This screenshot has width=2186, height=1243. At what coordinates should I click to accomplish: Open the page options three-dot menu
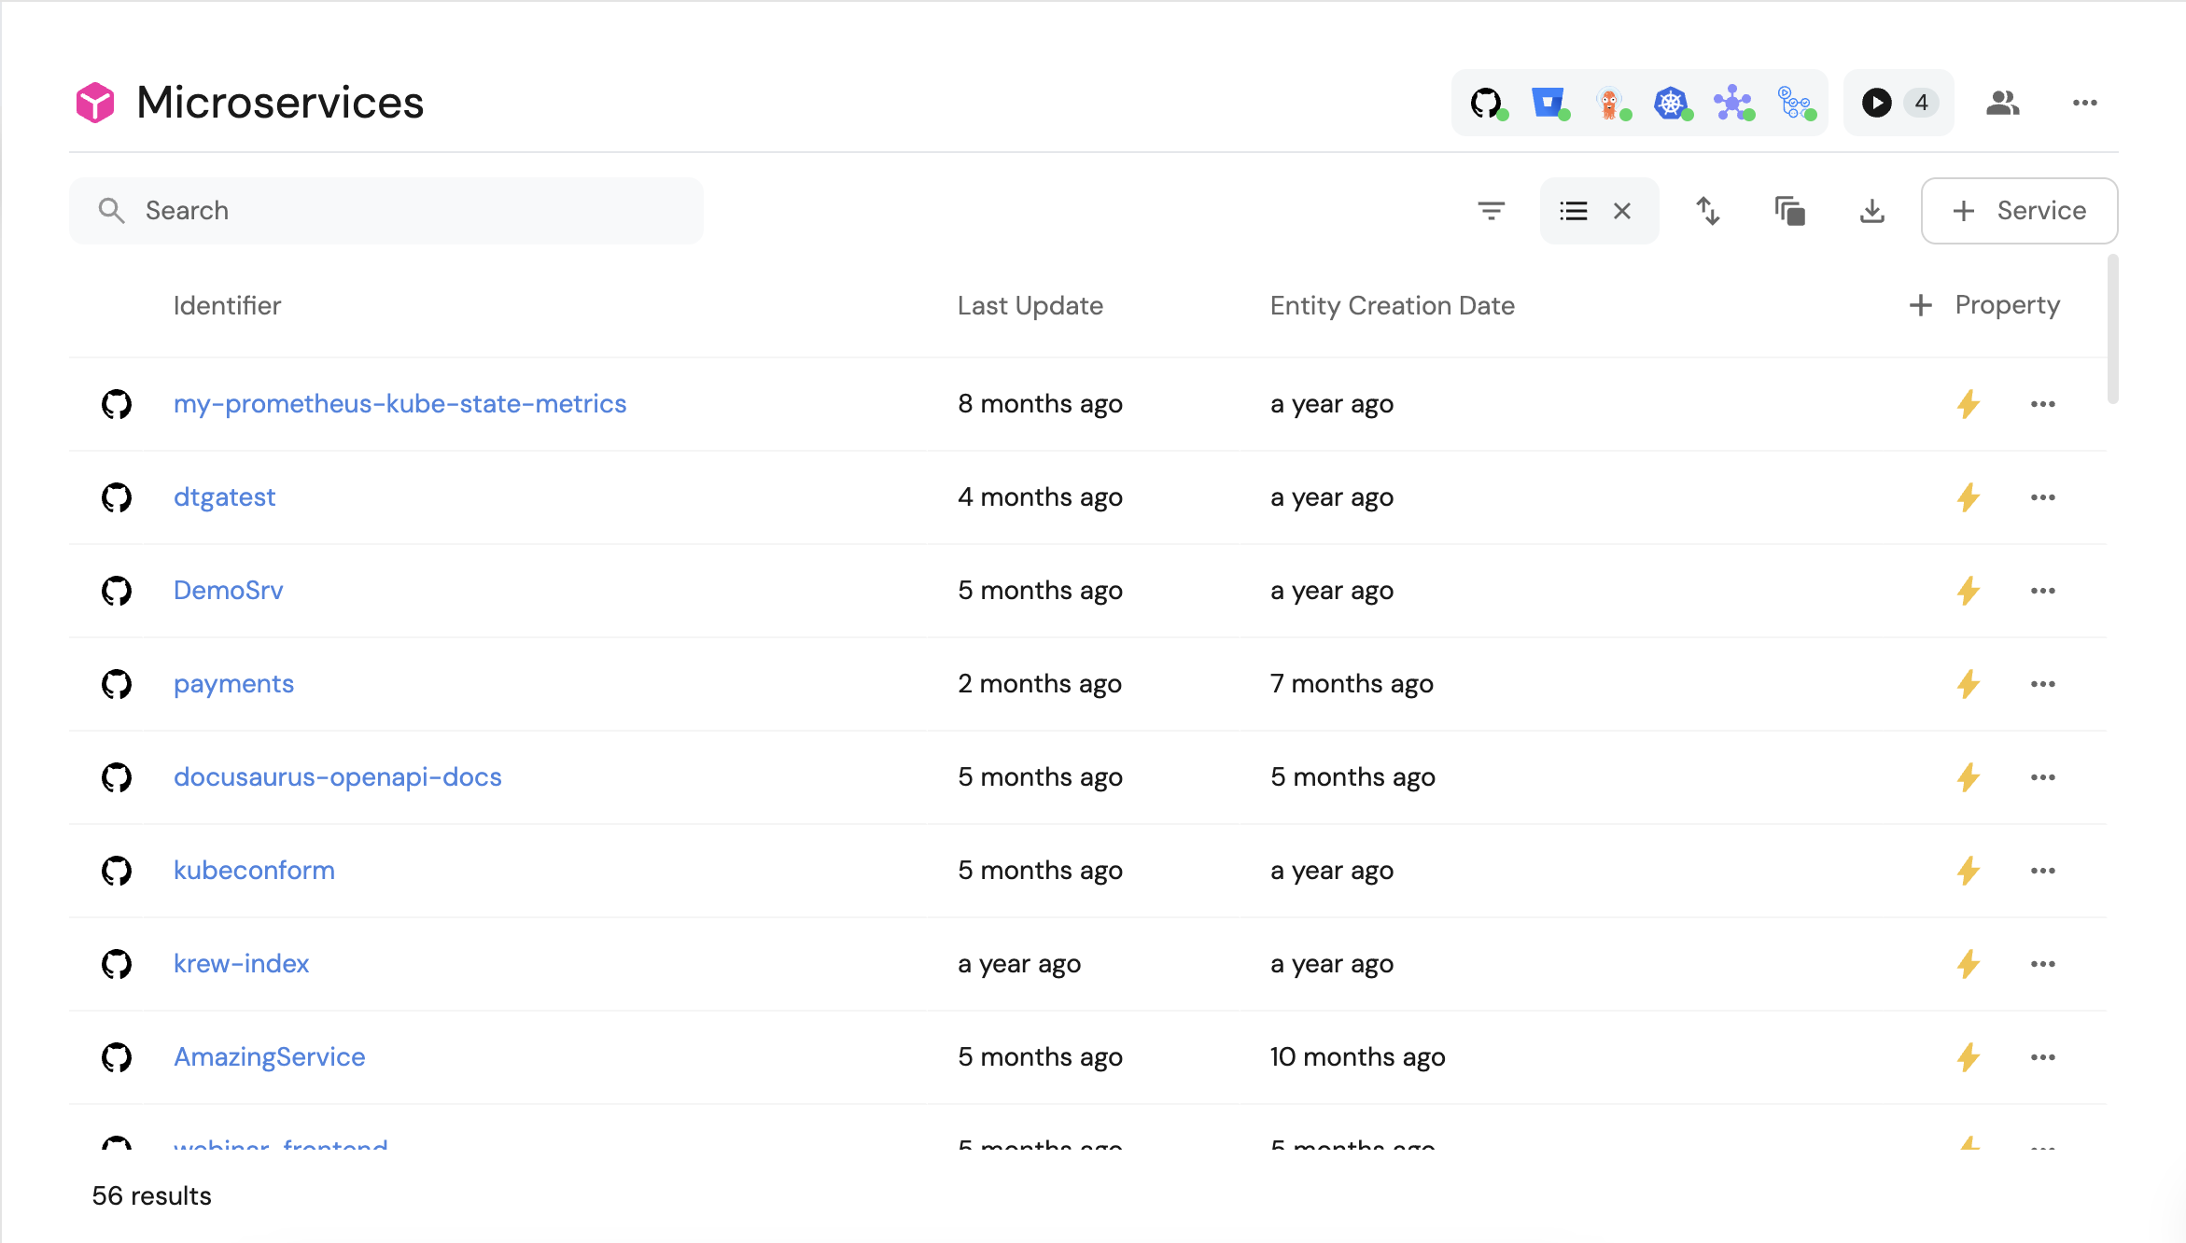click(2085, 103)
